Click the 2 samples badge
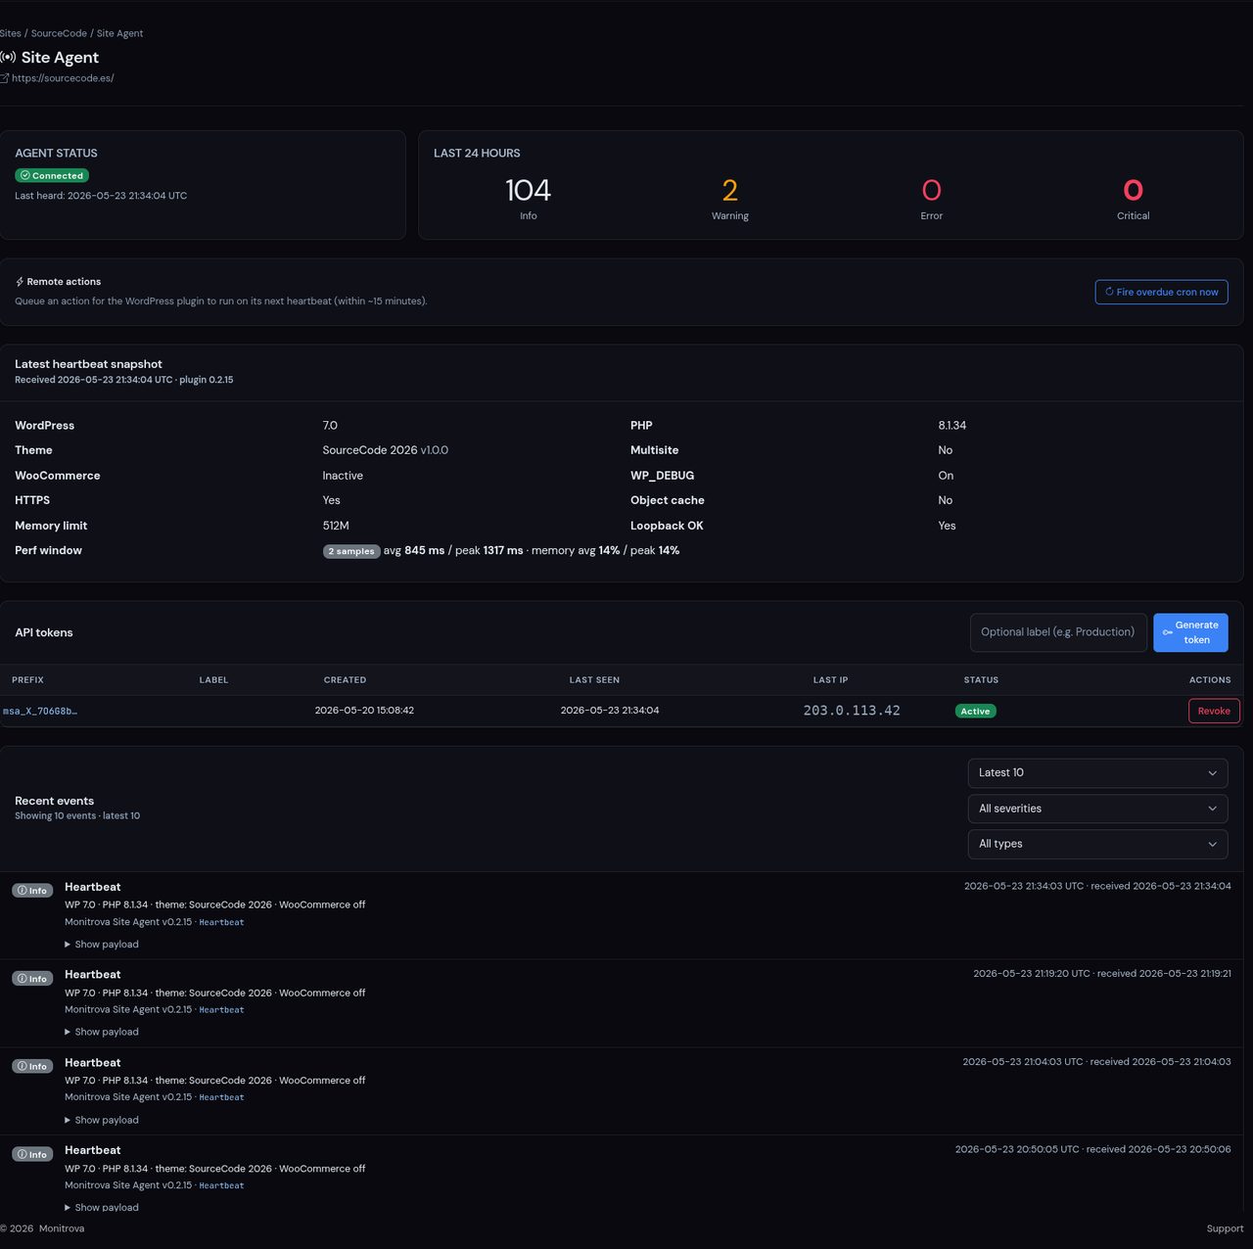Image resolution: width=1253 pixels, height=1249 pixels. point(351,551)
